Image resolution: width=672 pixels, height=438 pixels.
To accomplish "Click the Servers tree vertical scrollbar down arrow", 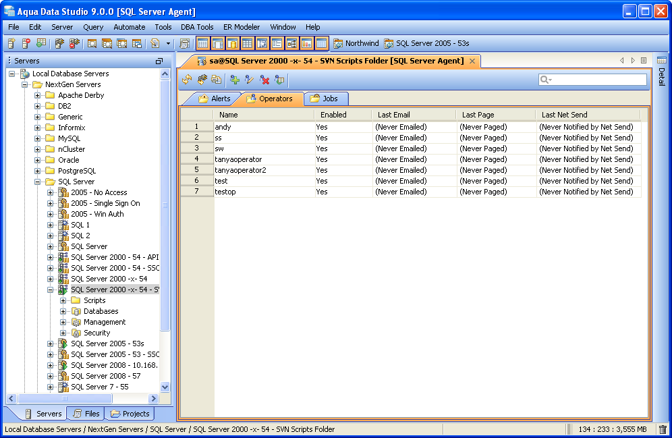I will coord(165,387).
